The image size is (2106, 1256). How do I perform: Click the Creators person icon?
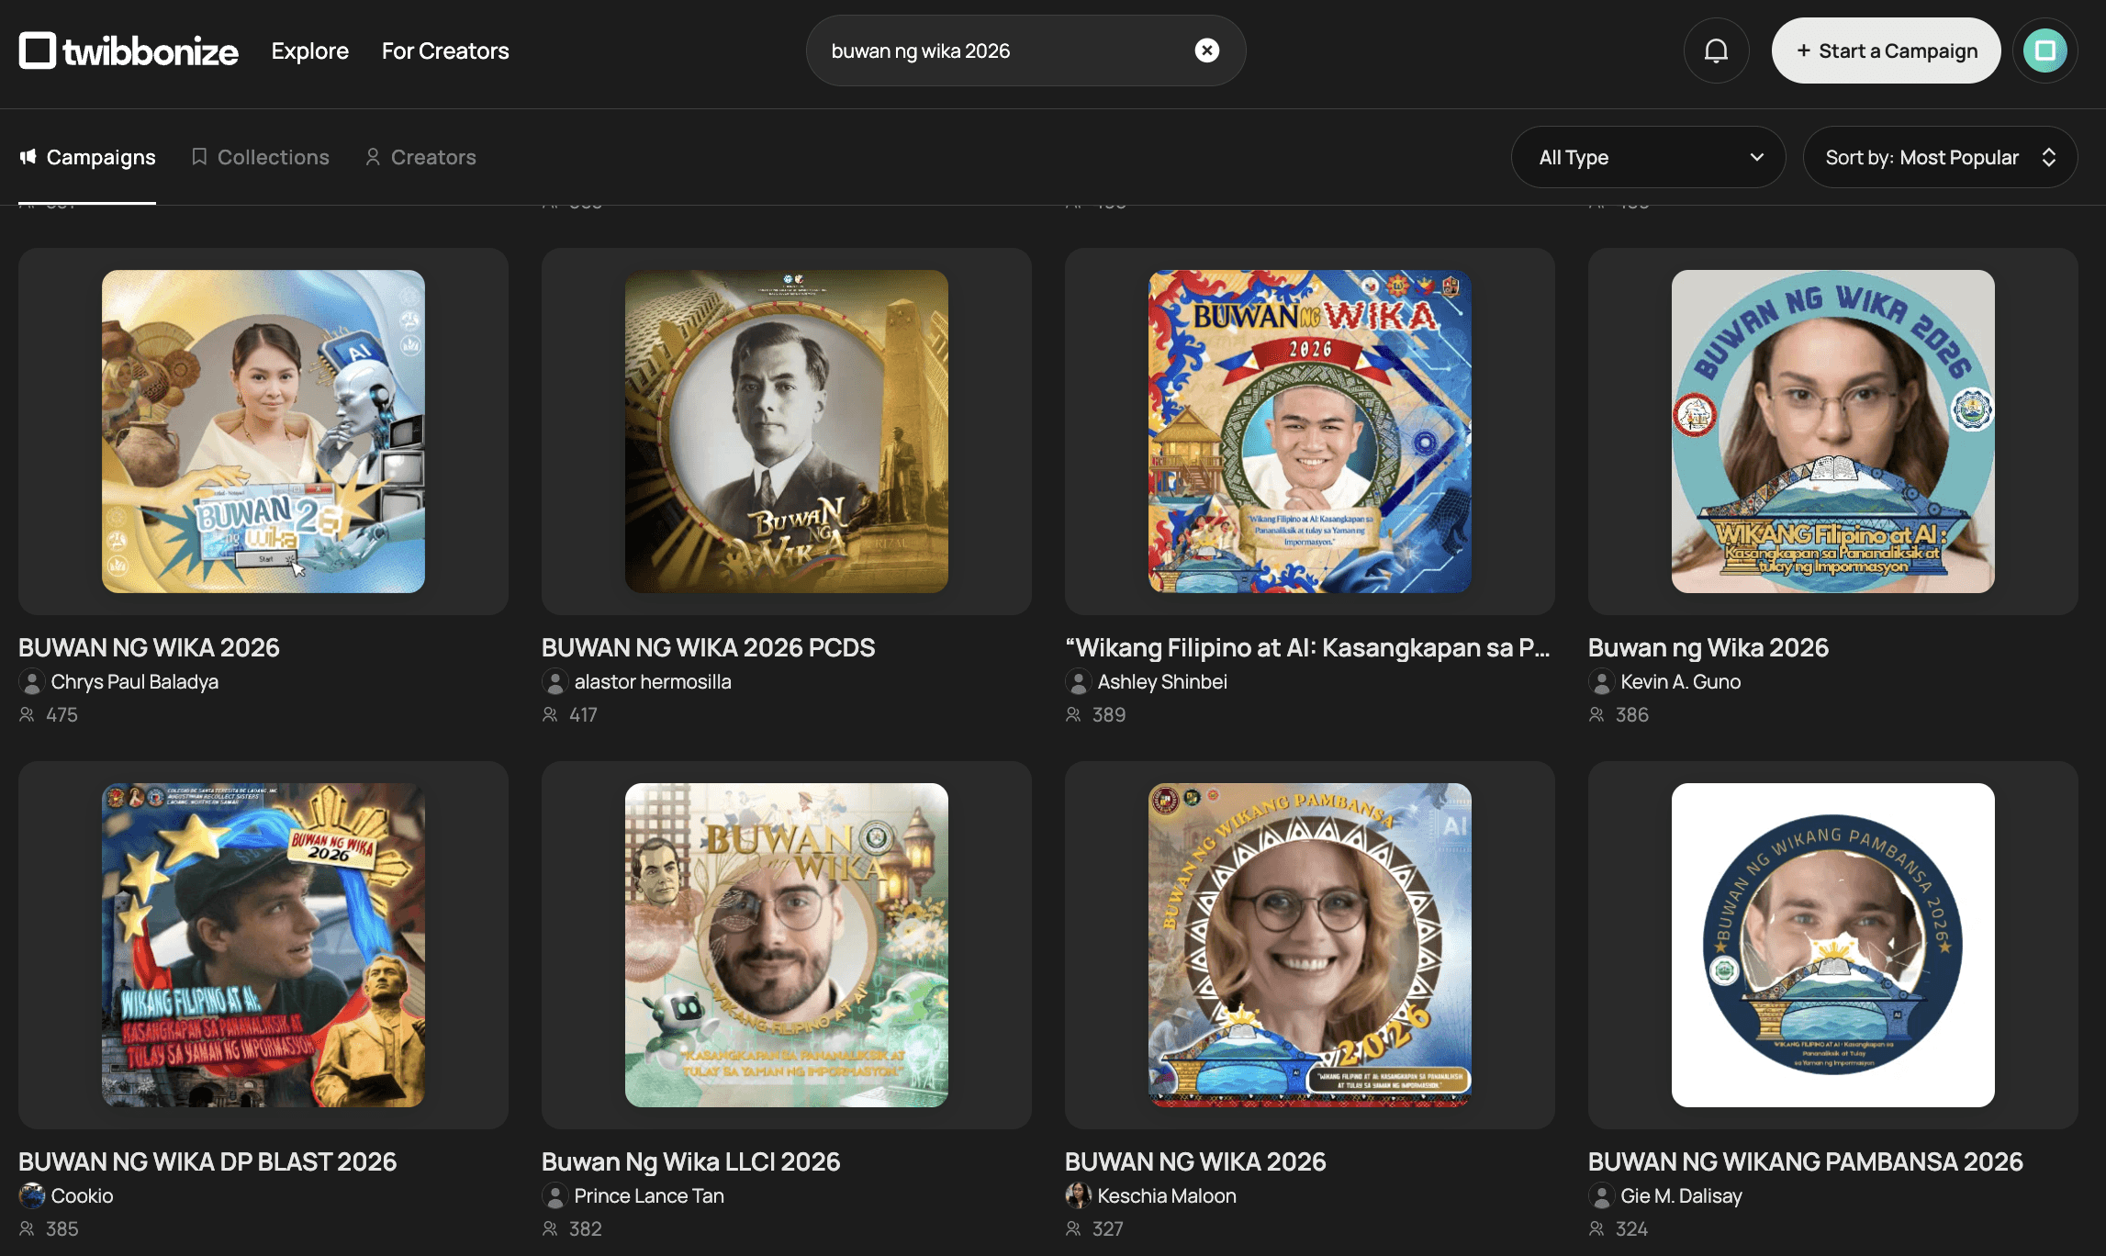[373, 157]
